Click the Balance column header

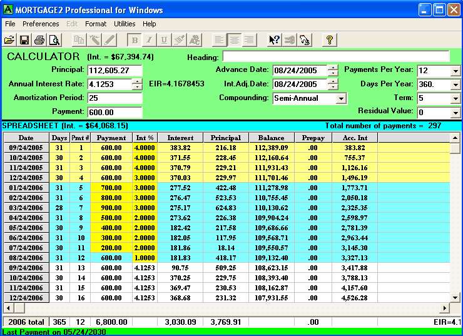click(271, 138)
